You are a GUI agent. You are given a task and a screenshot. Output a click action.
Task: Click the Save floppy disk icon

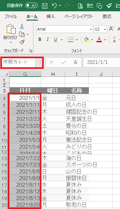click(45, 6)
